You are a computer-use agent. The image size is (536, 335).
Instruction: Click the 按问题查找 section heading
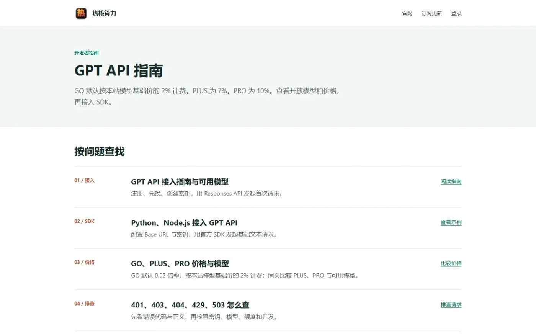pyautogui.click(x=100, y=152)
